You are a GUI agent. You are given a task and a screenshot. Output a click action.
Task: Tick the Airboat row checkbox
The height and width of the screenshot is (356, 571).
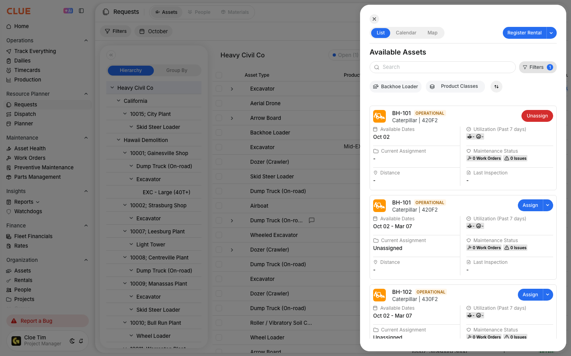(219, 206)
